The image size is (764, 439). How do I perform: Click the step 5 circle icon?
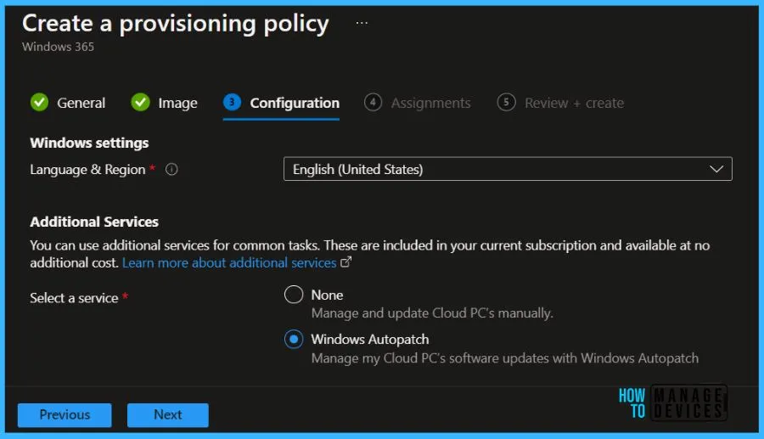pos(506,102)
